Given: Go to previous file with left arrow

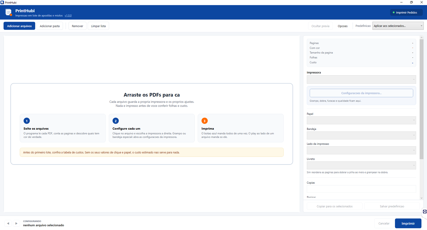Looking at the screenshot, I should pos(8,223).
